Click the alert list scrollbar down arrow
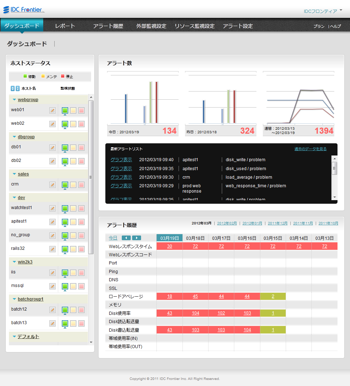The width and height of the screenshot is (350, 386). 335,197
